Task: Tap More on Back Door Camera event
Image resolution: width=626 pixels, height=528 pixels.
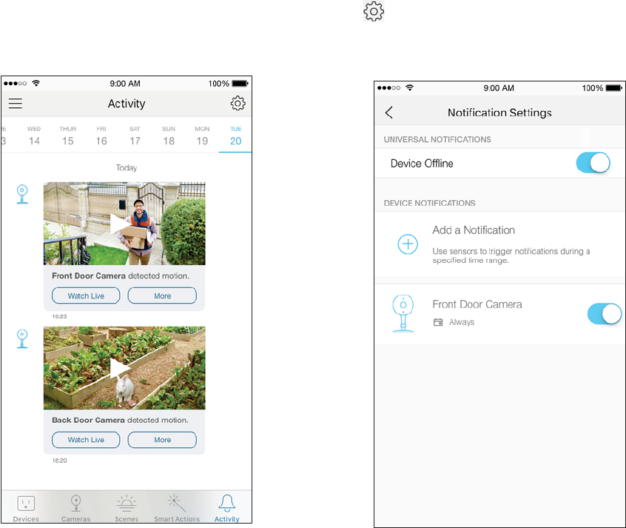Action: [x=162, y=440]
